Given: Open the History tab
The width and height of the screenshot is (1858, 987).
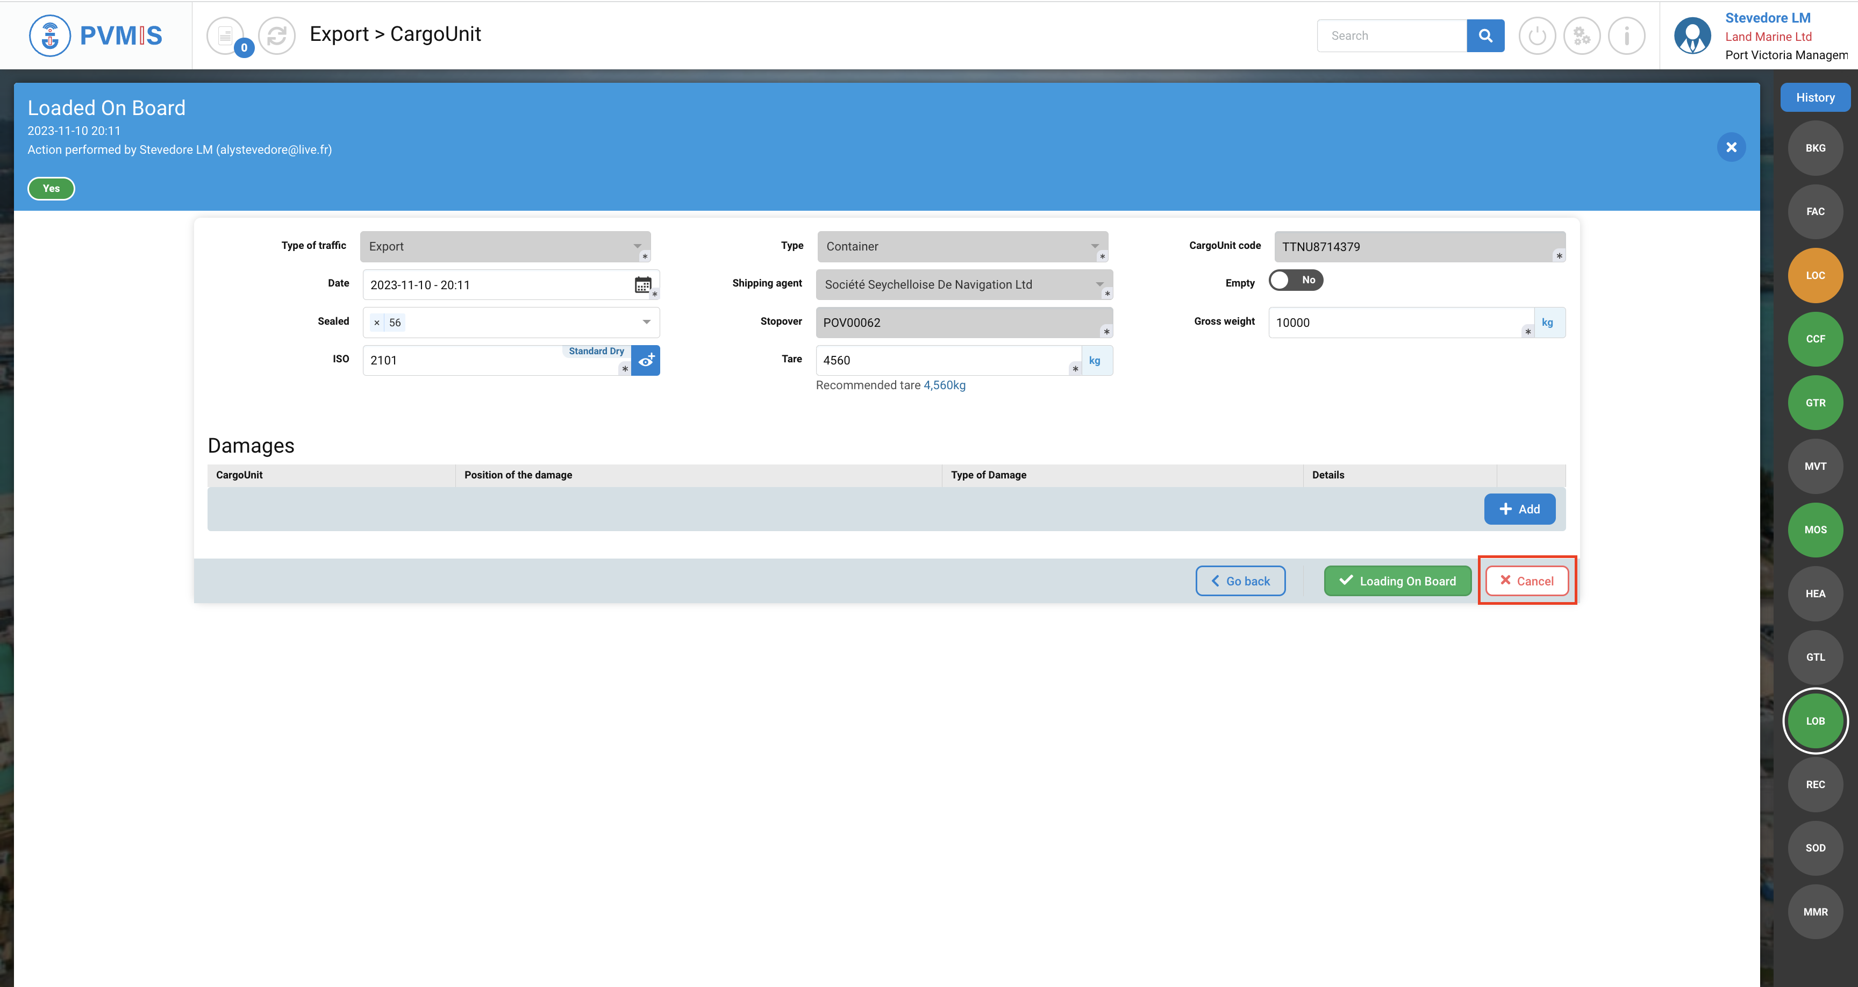Looking at the screenshot, I should [1815, 97].
